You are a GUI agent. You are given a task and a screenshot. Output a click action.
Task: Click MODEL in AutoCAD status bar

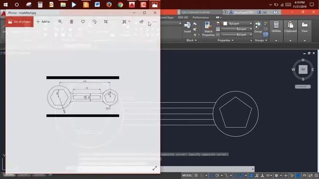187,176
